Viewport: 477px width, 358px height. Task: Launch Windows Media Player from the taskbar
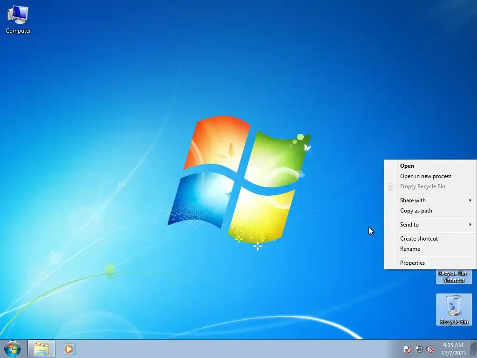[x=69, y=349]
